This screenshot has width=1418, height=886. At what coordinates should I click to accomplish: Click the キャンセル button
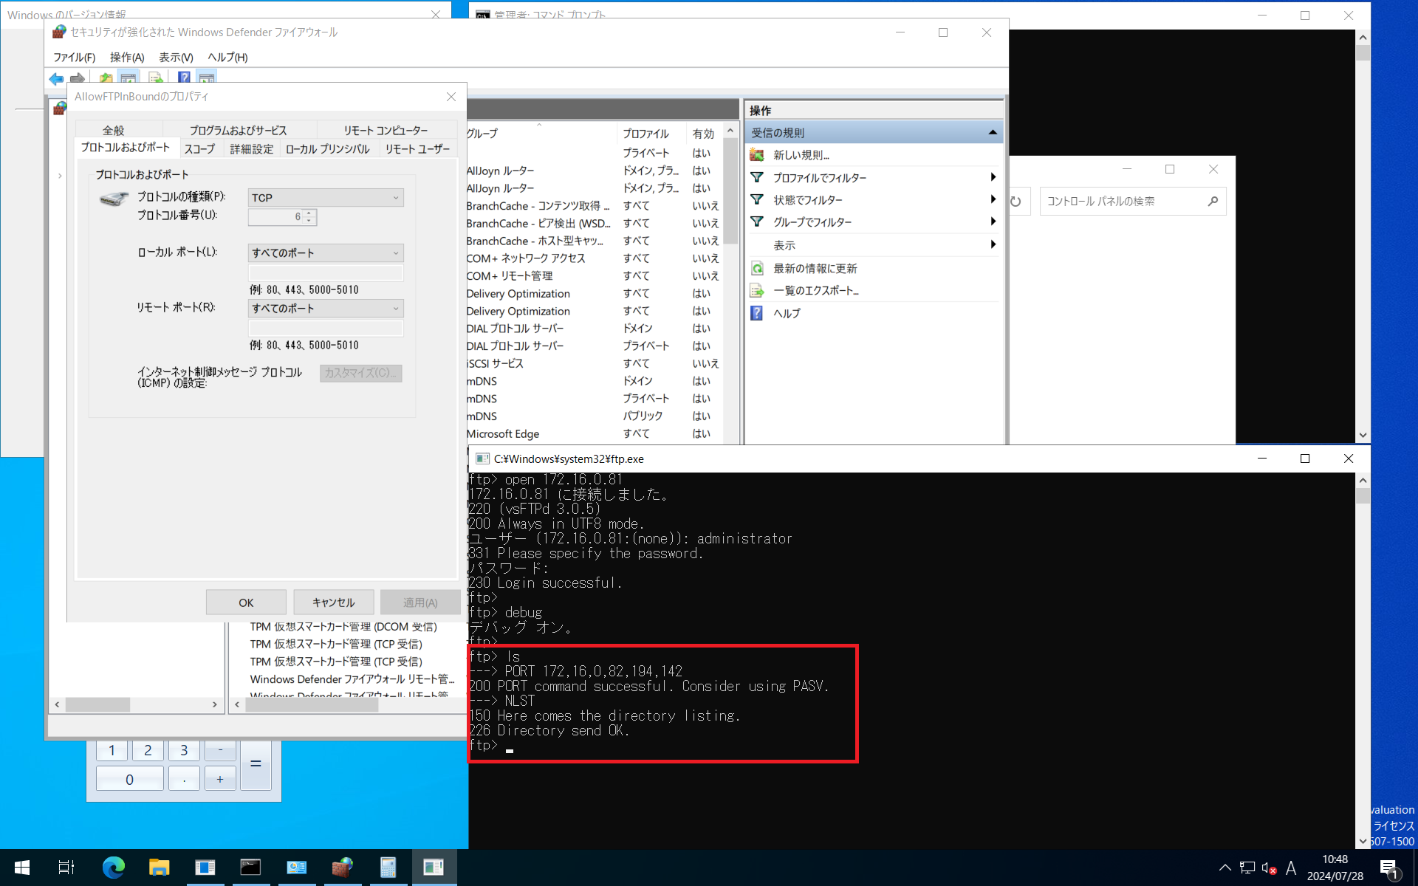pos(333,602)
